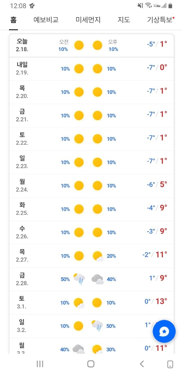Viewport: 182px width, 375px height.
Task: Tap Sunday 3.2 afternoon rain icon
Action: 97,326
